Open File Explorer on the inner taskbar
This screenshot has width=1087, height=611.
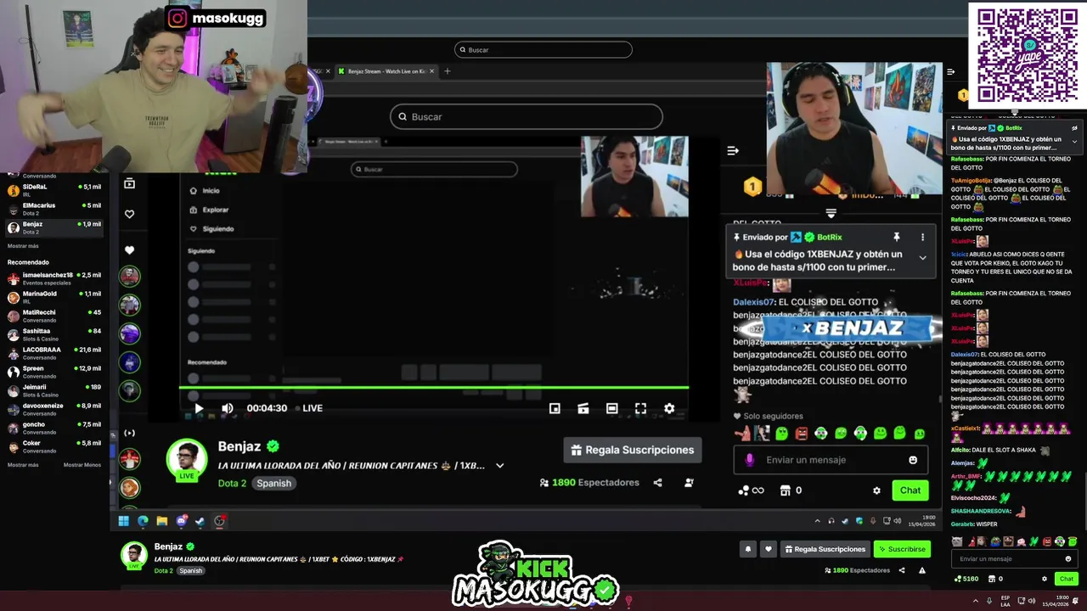[x=162, y=521]
